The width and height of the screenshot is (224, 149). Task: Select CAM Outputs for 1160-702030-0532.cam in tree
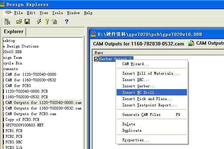43,108
